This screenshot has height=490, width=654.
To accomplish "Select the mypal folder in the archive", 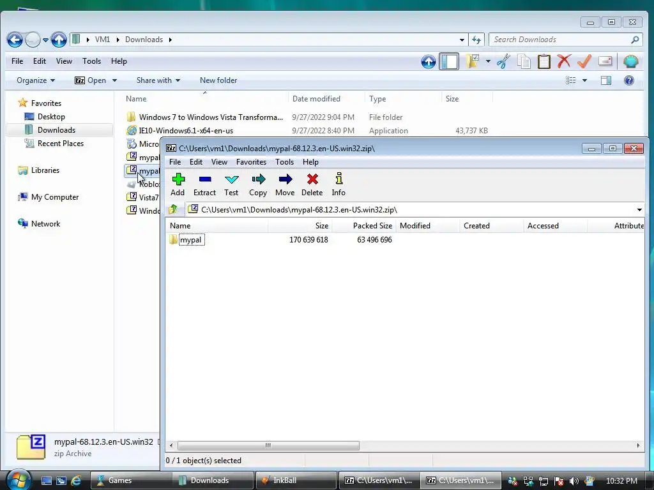I will 191,240.
